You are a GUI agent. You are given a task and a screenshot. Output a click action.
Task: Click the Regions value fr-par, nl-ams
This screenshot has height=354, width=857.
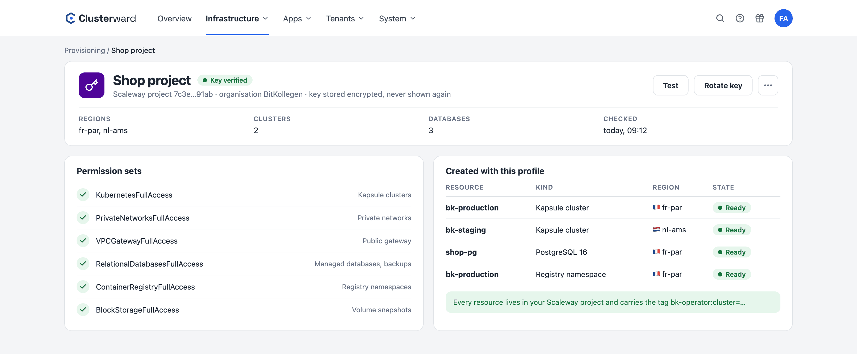(103, 130)
